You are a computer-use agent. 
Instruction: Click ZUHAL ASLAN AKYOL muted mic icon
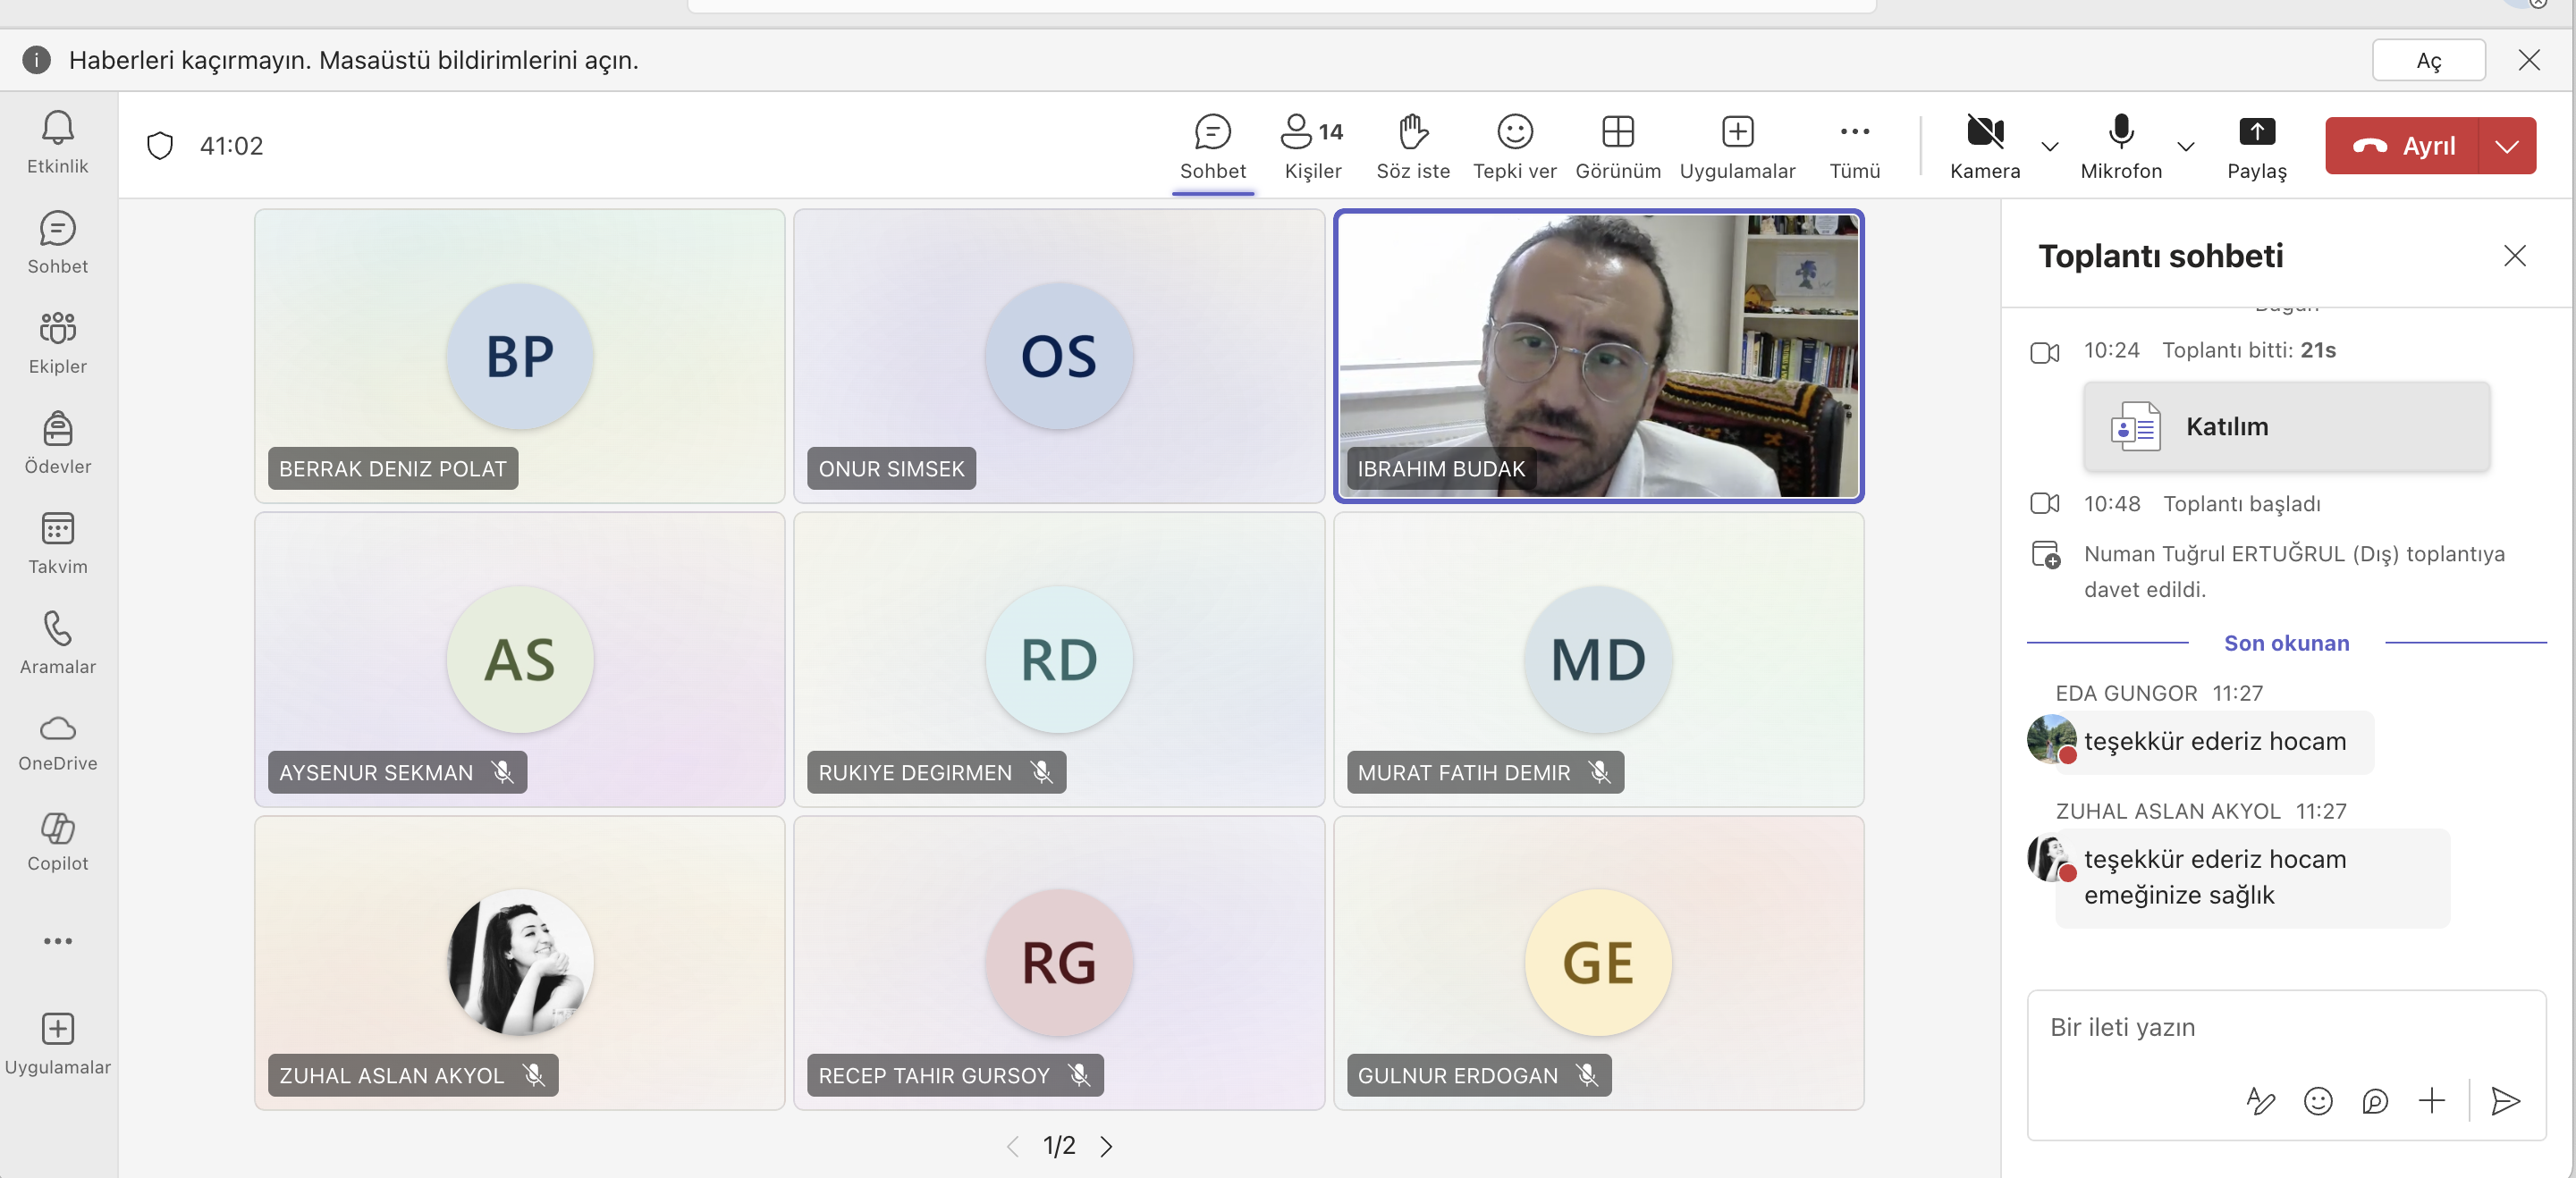tap(534, 1075)
